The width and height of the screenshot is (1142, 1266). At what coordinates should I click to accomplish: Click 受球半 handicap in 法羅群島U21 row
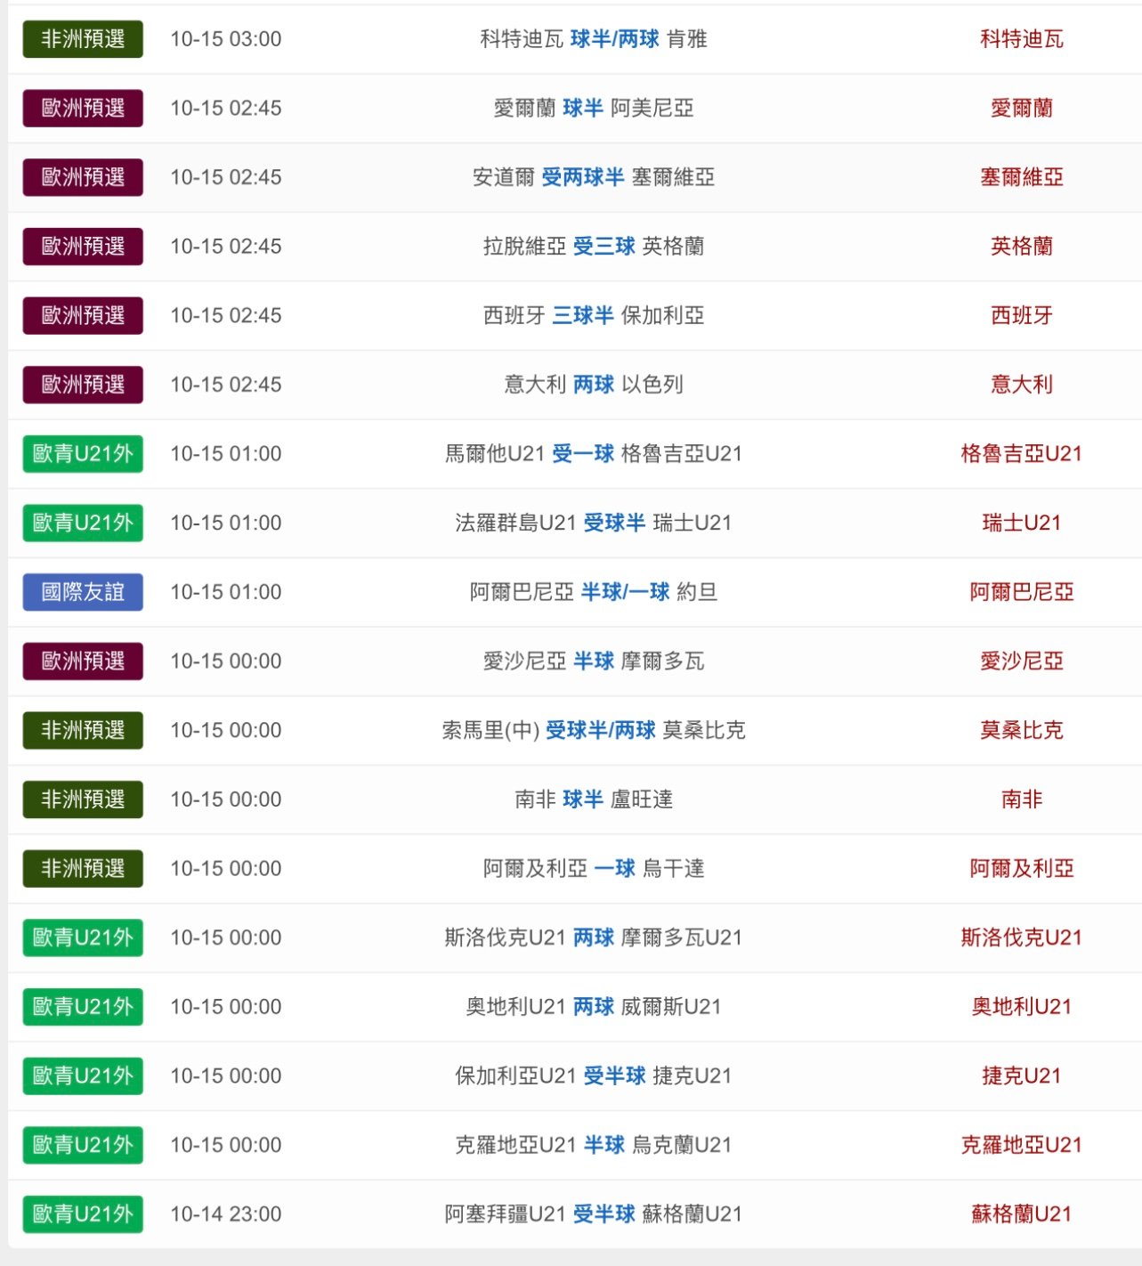coord(614,523)
